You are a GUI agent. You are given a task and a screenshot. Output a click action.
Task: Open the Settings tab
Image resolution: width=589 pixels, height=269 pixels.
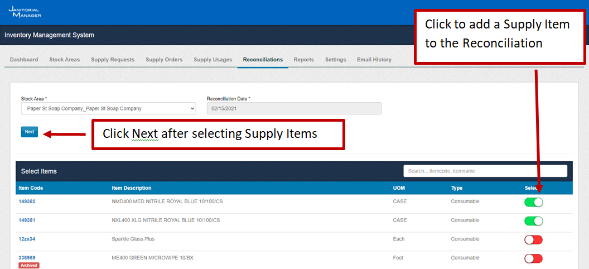click(x=335, y=60)
